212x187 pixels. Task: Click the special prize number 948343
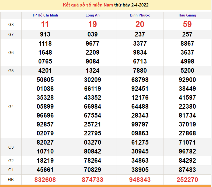click(x=140, y=180)
